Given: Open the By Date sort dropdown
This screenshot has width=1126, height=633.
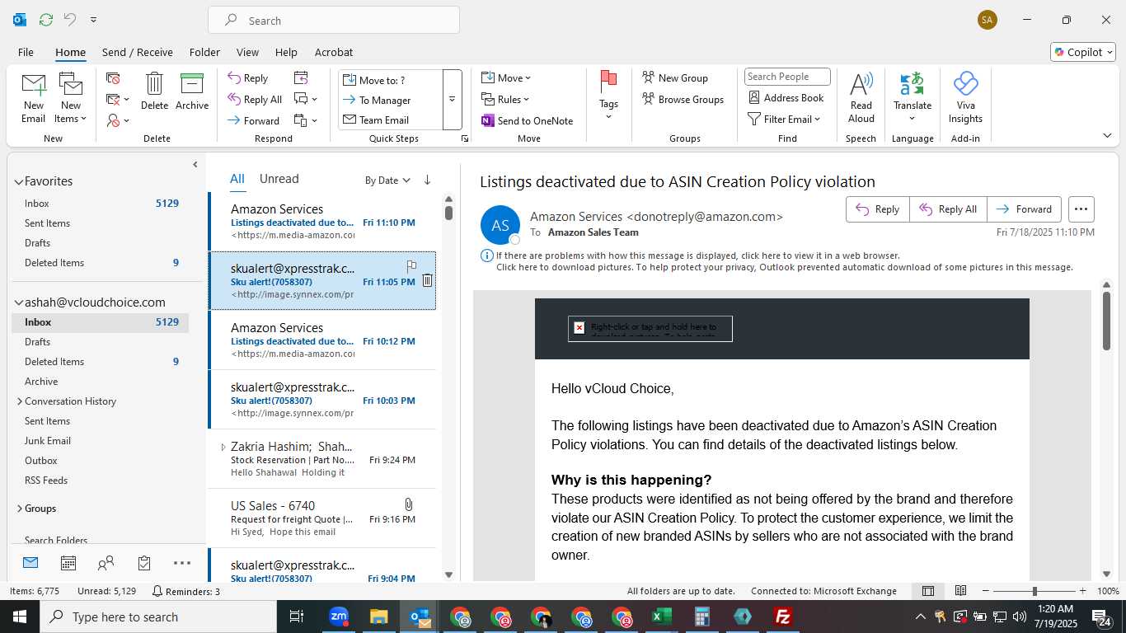Looking at the screenshot, I should pos(387,180).
